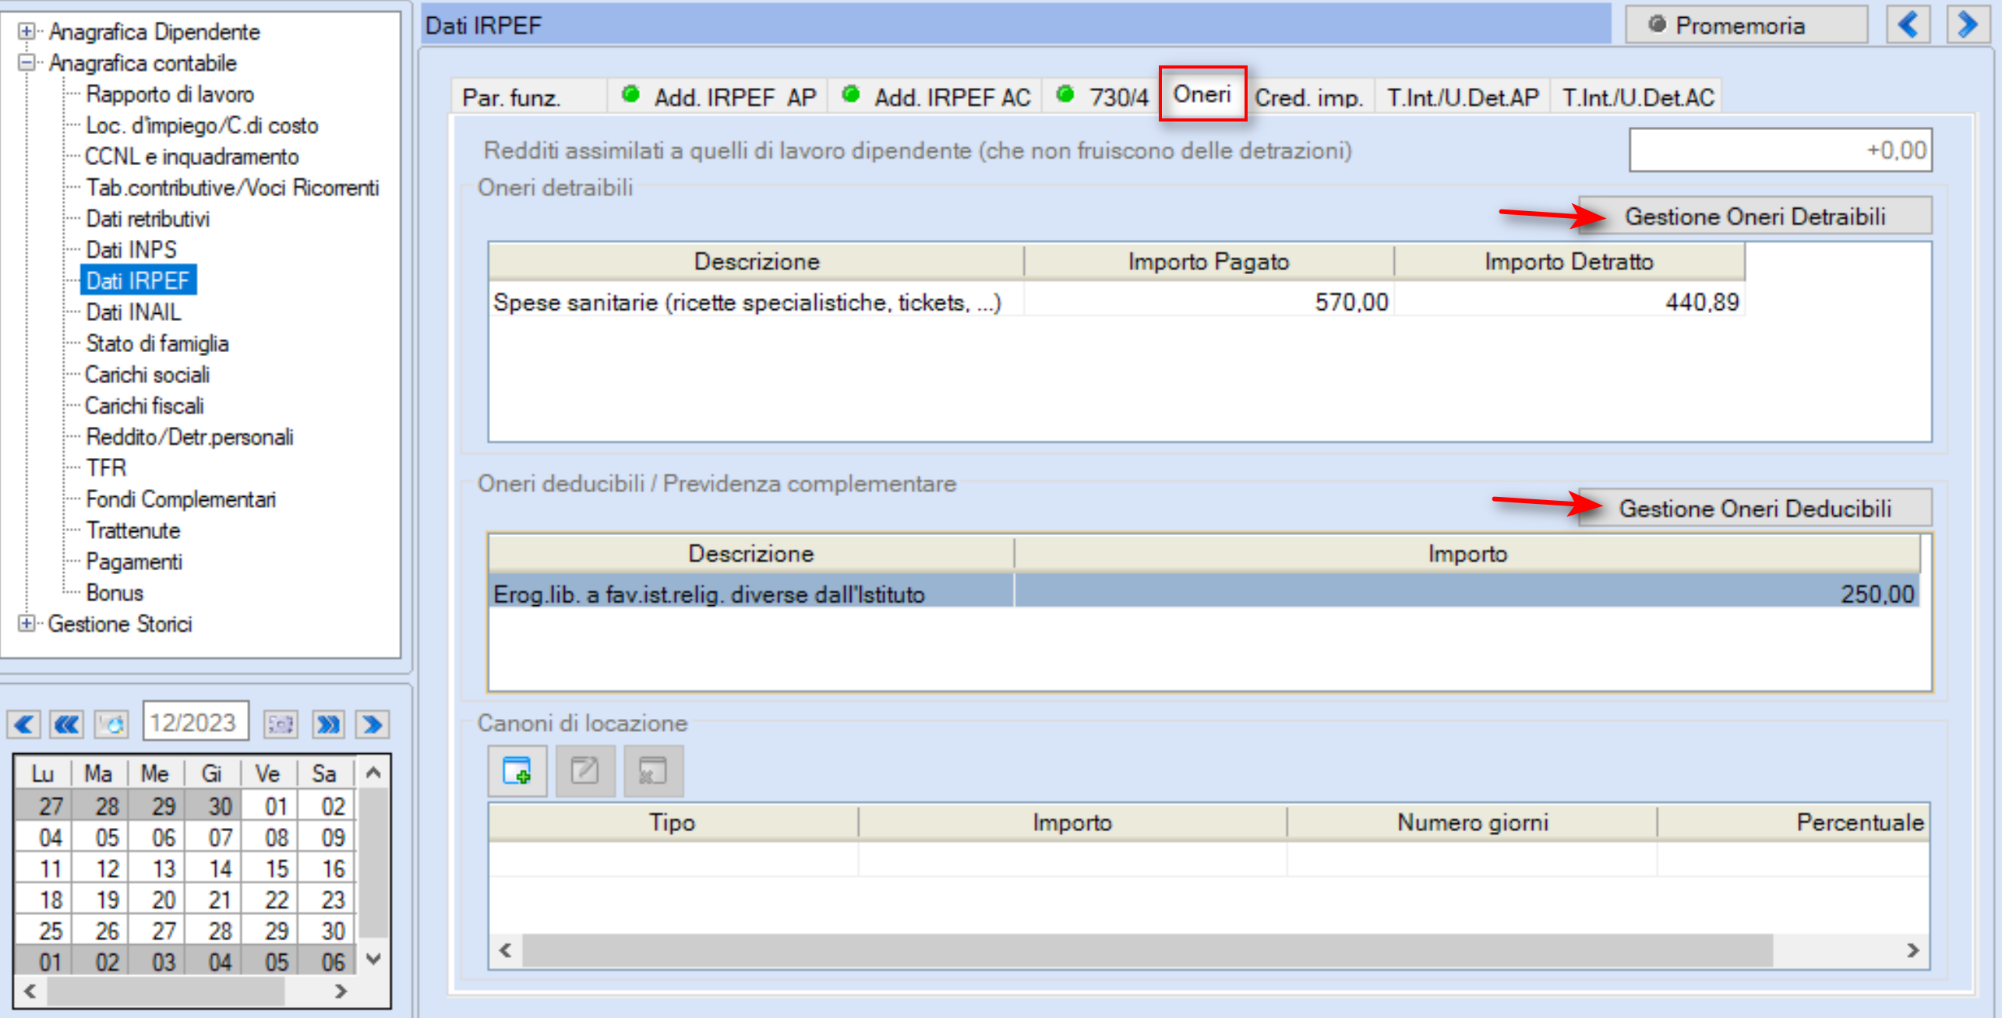Select Rapporto di lavoro in tree

[x=170, y=94]
